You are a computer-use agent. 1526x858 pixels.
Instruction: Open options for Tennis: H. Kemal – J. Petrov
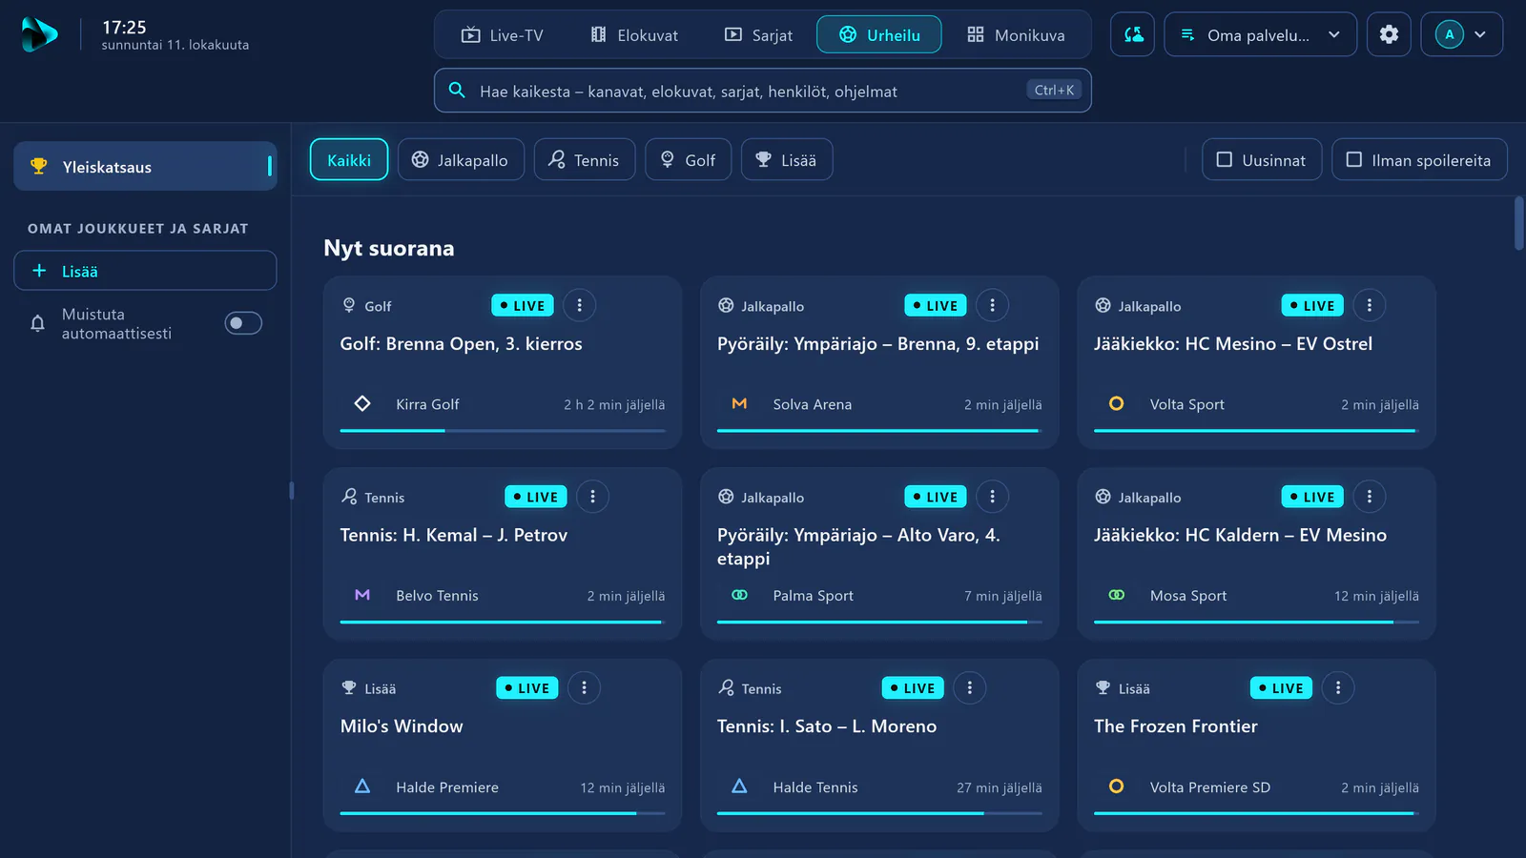click(x=592, y=497)
